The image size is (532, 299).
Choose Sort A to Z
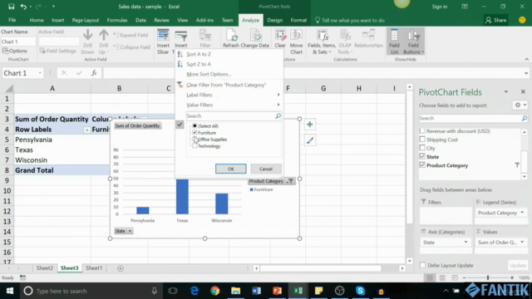pos(199,54)
